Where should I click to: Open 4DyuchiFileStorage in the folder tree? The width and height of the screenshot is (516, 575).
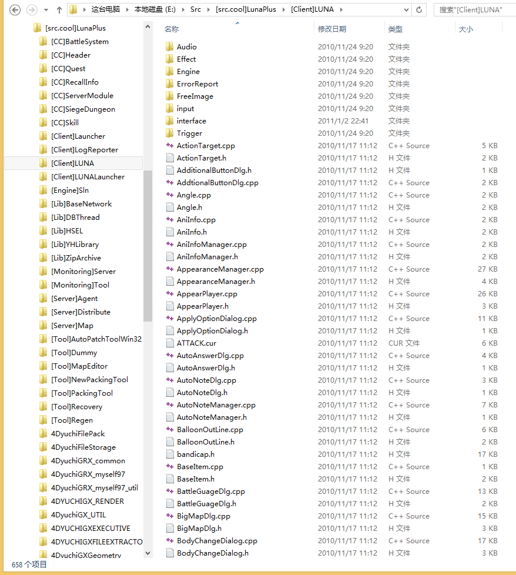click(83, 447)
